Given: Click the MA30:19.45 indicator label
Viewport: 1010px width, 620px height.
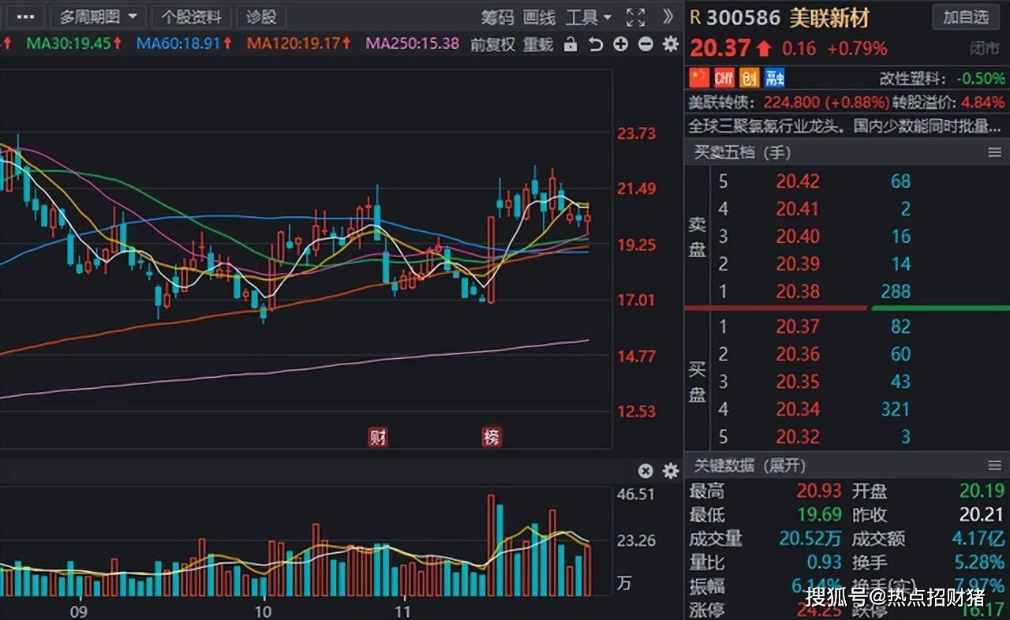Looking at the screenshot, I should [74, 43].
